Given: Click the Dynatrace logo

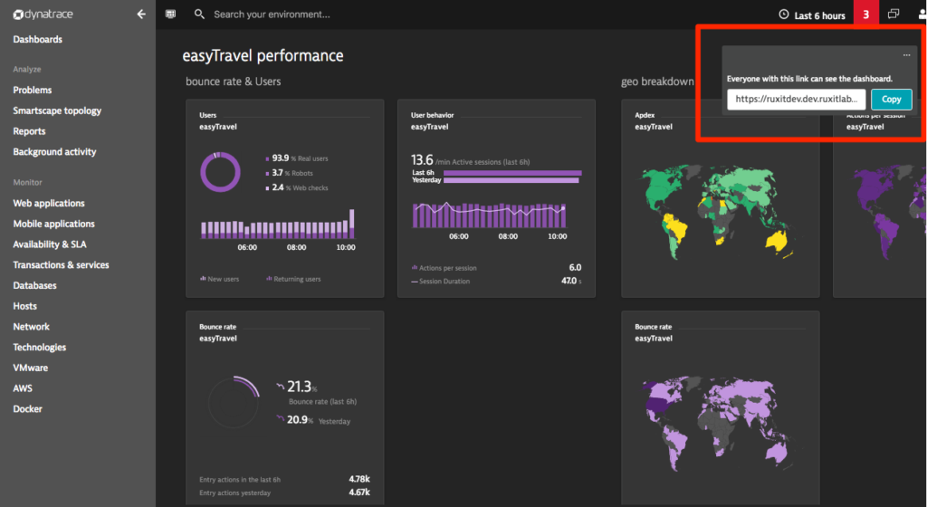Looking at the screenshot, I should (43, 14).
